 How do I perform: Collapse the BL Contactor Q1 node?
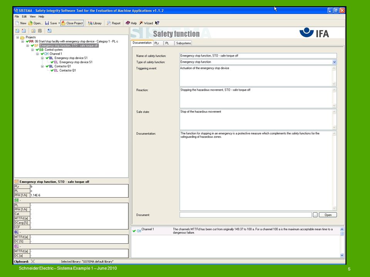point(42,66)
